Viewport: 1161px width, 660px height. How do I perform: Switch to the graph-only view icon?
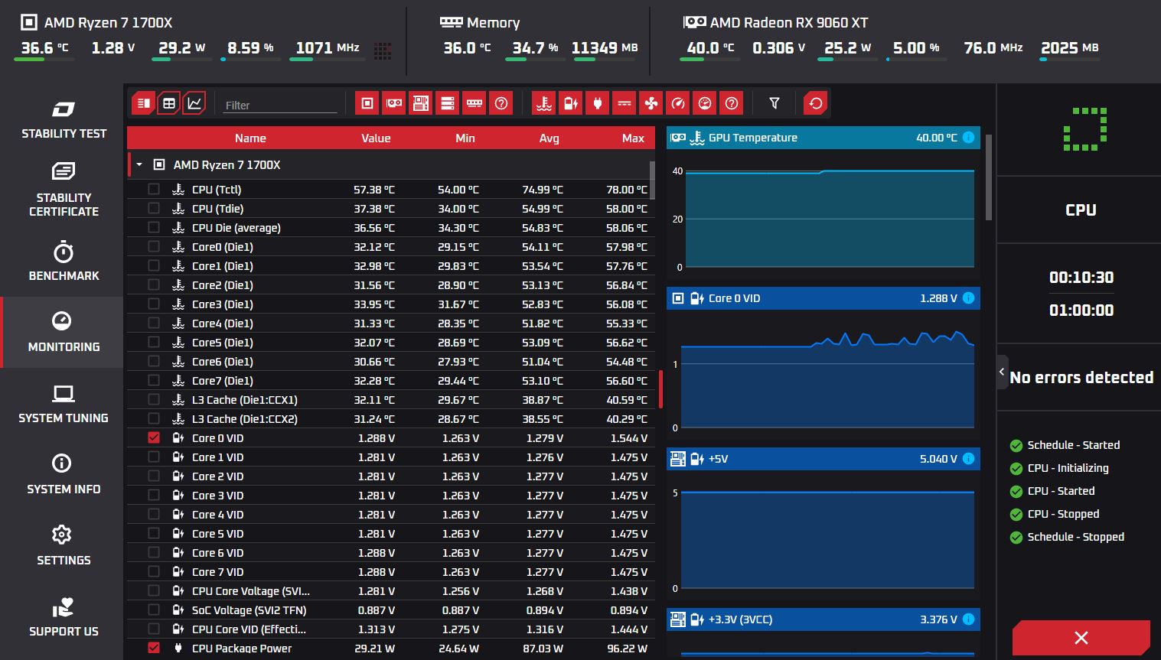click(194, 103)
